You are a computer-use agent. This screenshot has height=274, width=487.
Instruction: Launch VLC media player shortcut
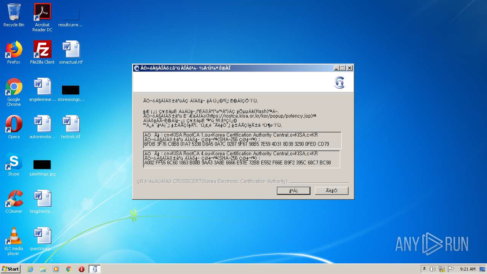point(14,241)
